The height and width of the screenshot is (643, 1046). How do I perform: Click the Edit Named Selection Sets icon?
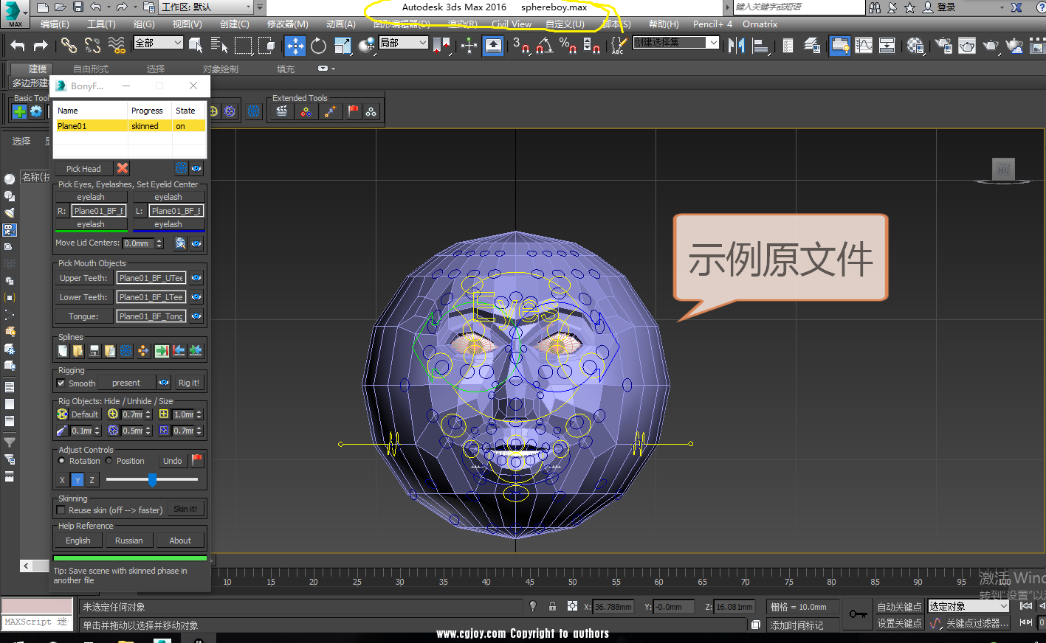pyautogui.click(x=618, y=46)
